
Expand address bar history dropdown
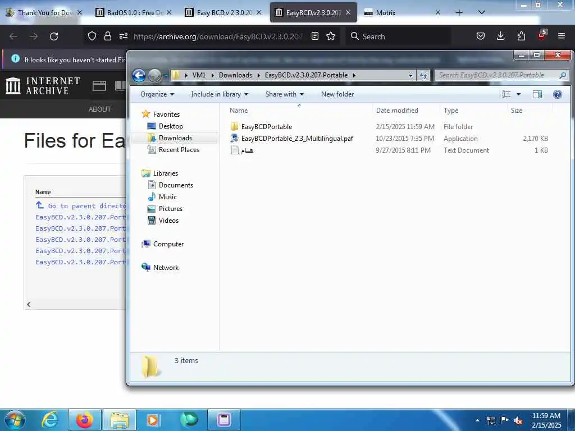point(410,76)
